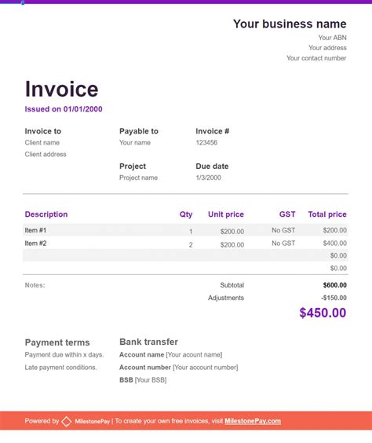Click the 'Notes:' field
The height and width of the screenshot is (443, 372).
coord(35,285)
